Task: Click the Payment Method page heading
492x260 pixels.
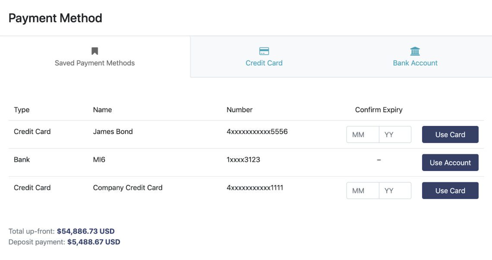Action: (55, 18)
